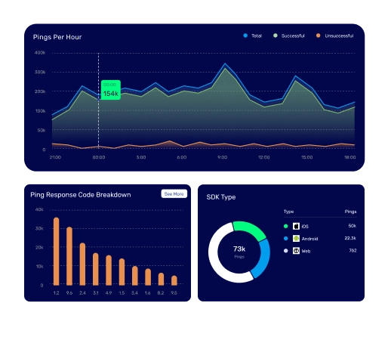Image resolution: width=391 pixels, height=337 pixels.
Task: Select the bar labeled 9.5
Action: coord(174,280)
